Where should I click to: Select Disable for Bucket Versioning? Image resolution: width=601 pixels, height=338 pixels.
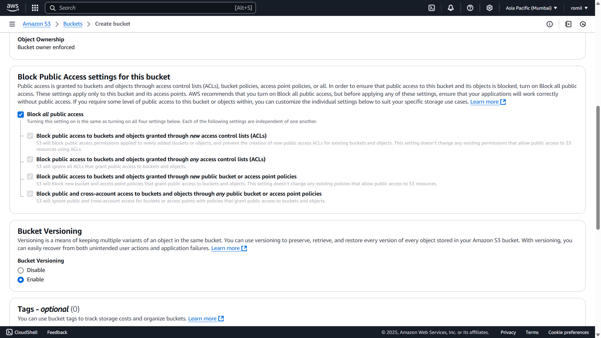coord(21,270)
